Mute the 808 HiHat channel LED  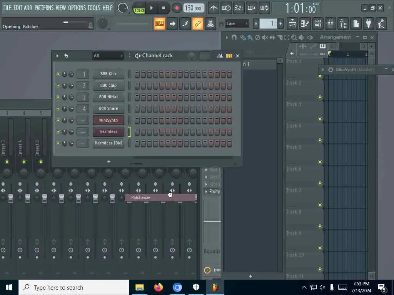click(58, 97)
